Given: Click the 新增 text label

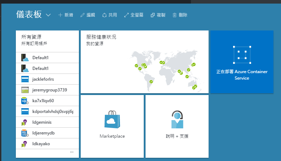Looking at the screenshot, I should click(69, 15).
